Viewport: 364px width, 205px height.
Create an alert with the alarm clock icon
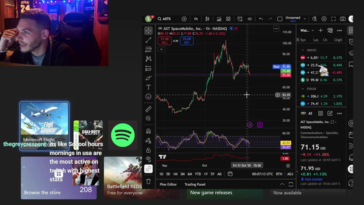pyautogui.click(x=240, y=19)
